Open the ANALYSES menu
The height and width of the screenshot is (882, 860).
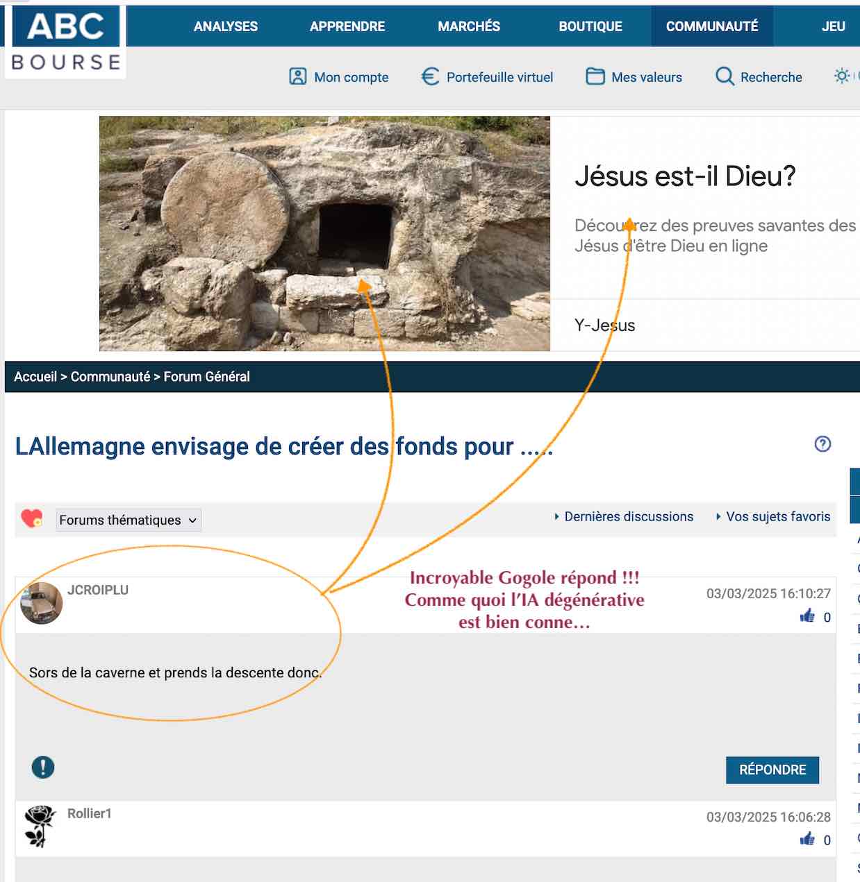(226, 26)
